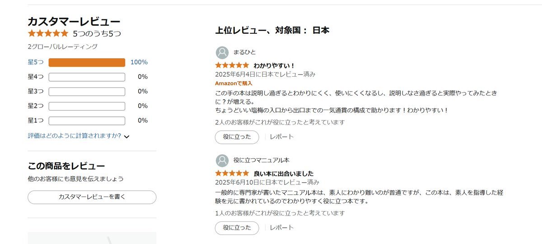Report the わかりやすい！ review
This screenshot has width=542, height=244.
282,137
